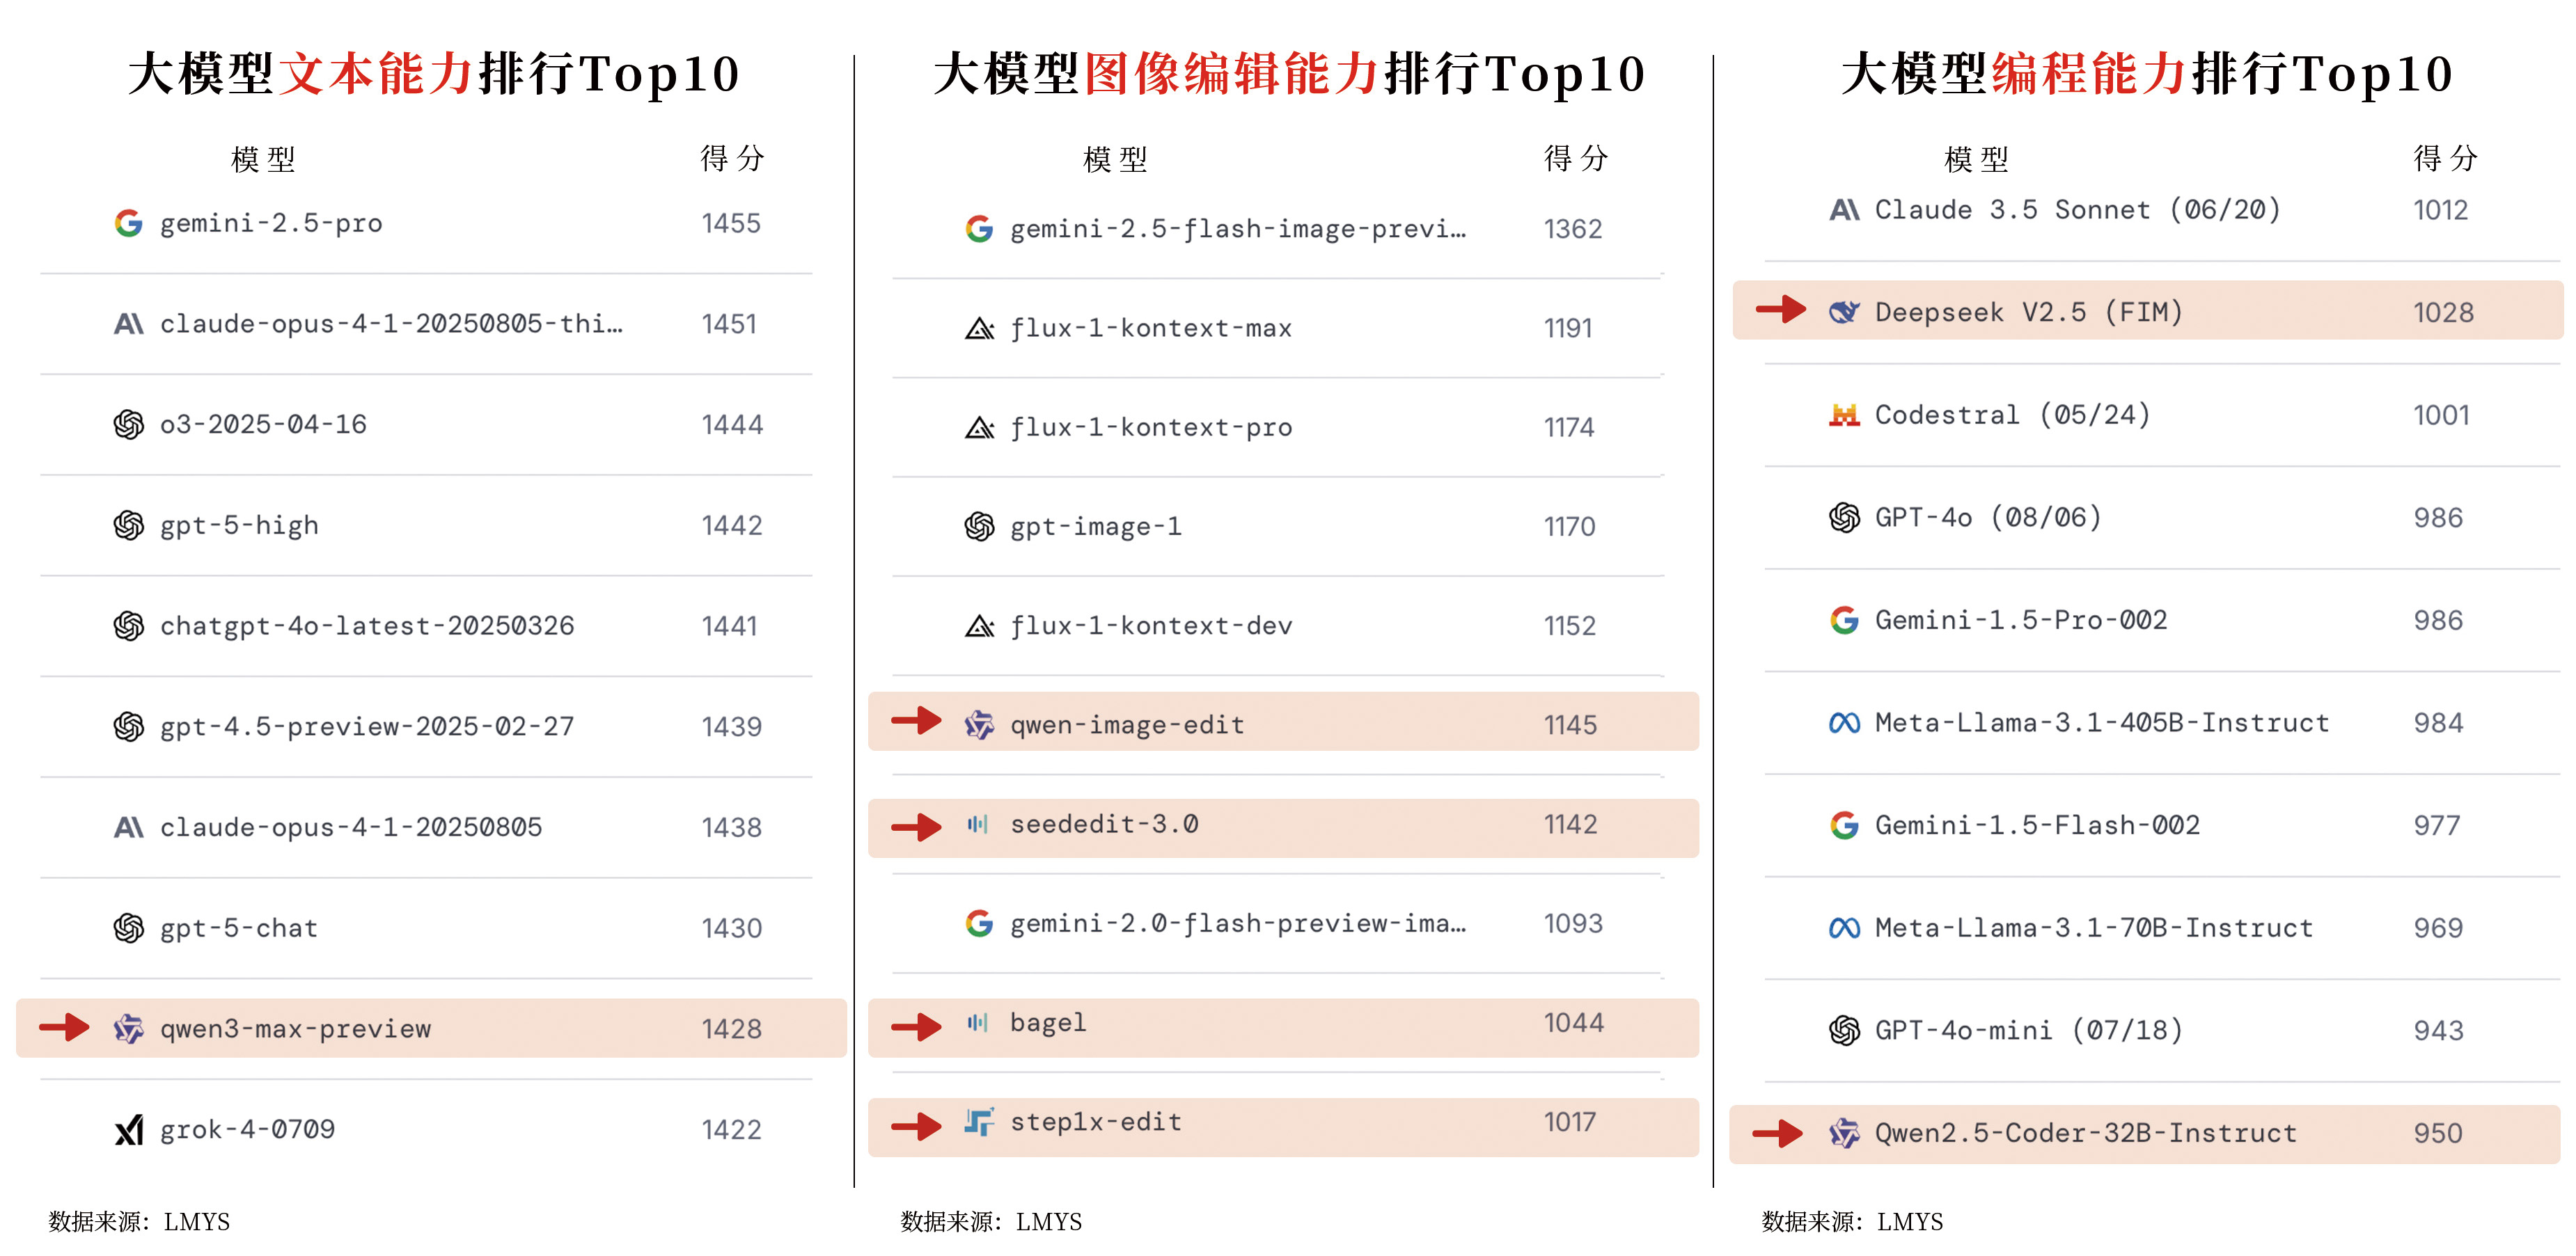
Task: Click the xAI logo beside grok-4-0709
Action: click(x=128, y=1130)
